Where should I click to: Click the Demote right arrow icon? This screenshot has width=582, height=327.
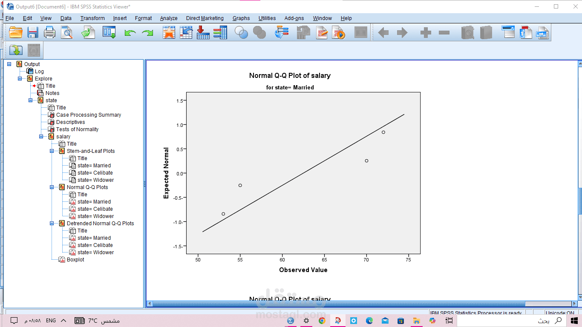click(402, 32)
